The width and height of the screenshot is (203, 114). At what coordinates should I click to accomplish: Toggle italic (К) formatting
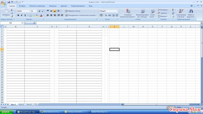pos(22,15)
